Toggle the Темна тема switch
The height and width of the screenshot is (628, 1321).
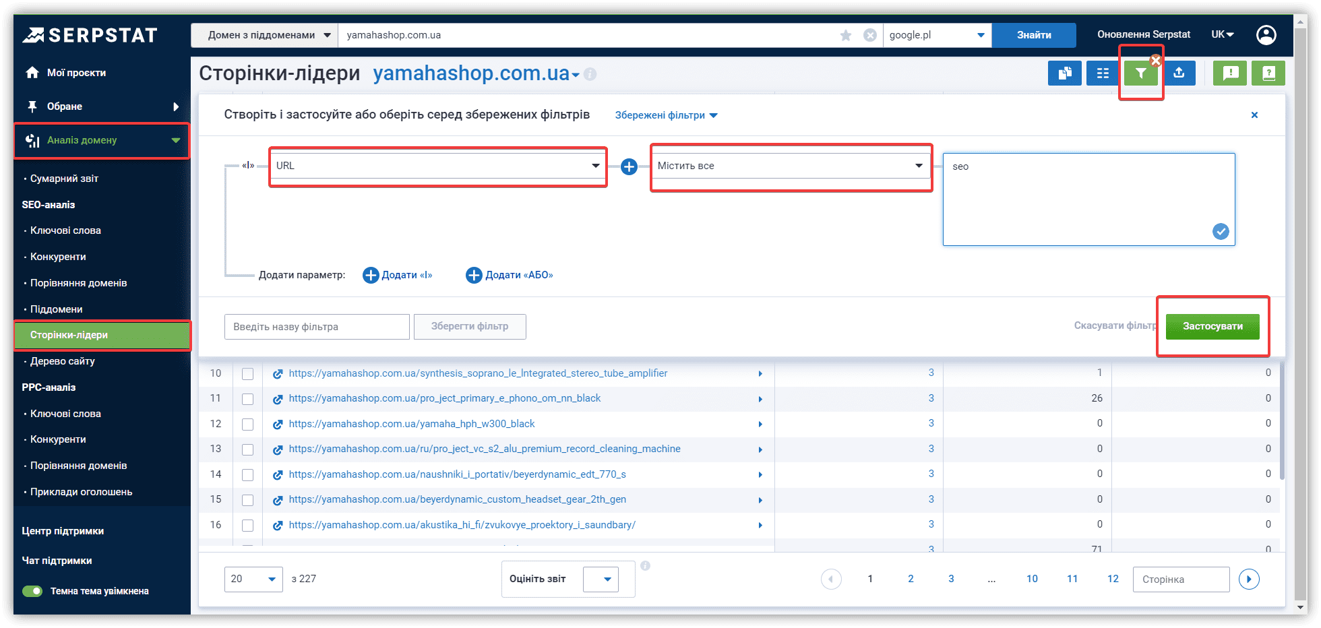point(32,591)
